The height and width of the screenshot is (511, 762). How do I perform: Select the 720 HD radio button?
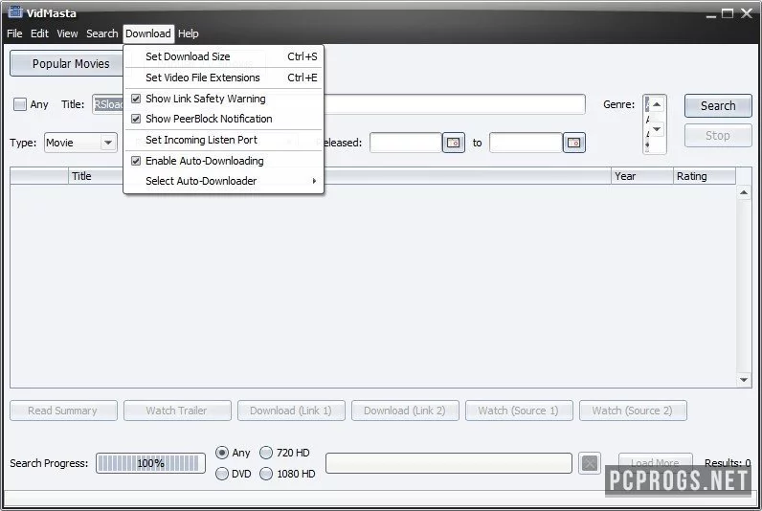[x=266, y=453]
